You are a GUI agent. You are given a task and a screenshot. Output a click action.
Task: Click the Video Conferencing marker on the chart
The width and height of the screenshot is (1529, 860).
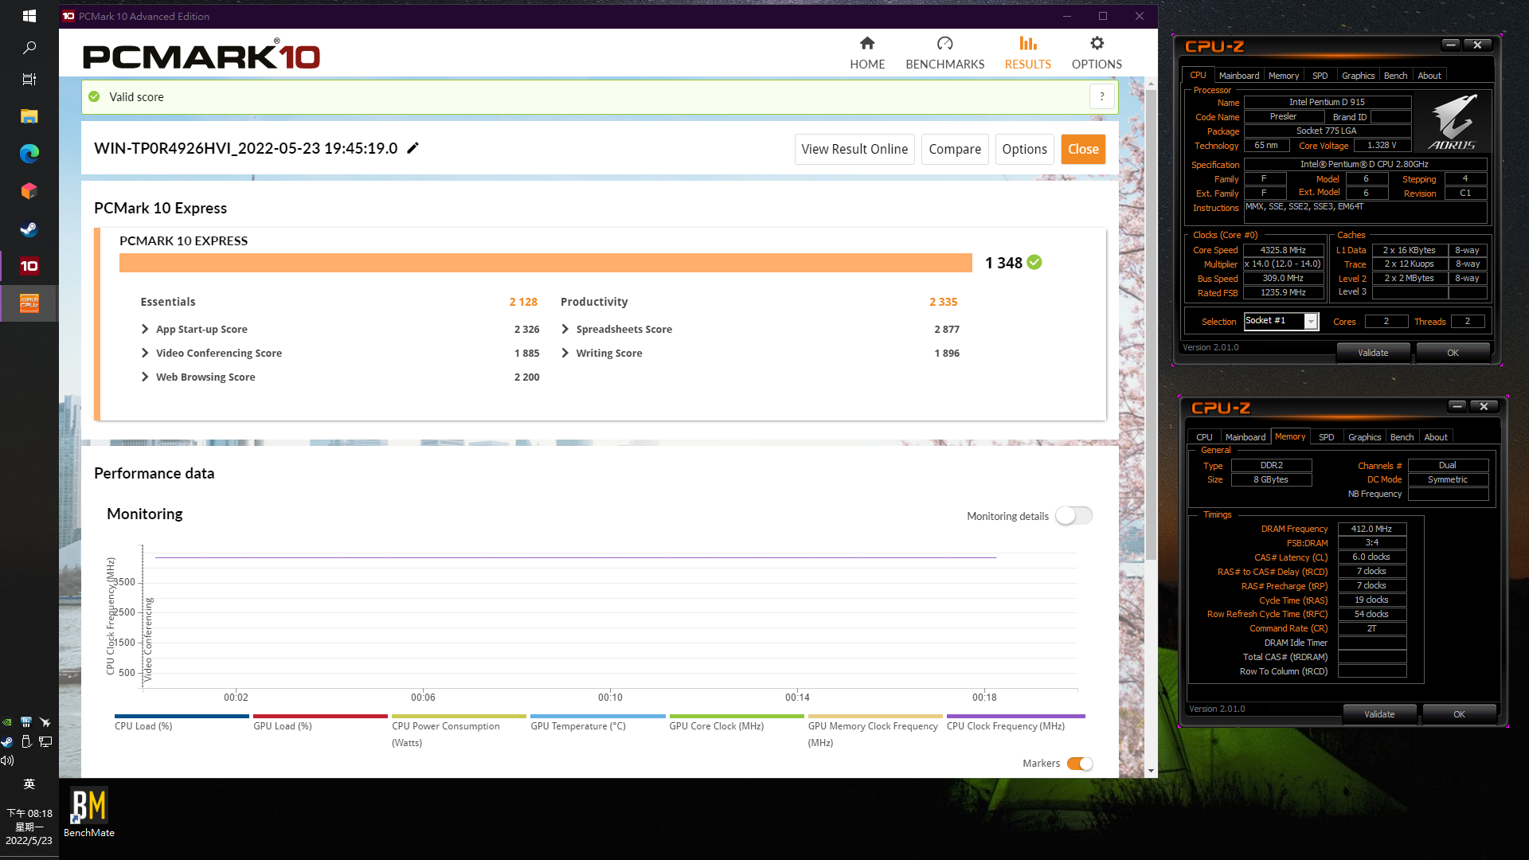coord(147,639)
